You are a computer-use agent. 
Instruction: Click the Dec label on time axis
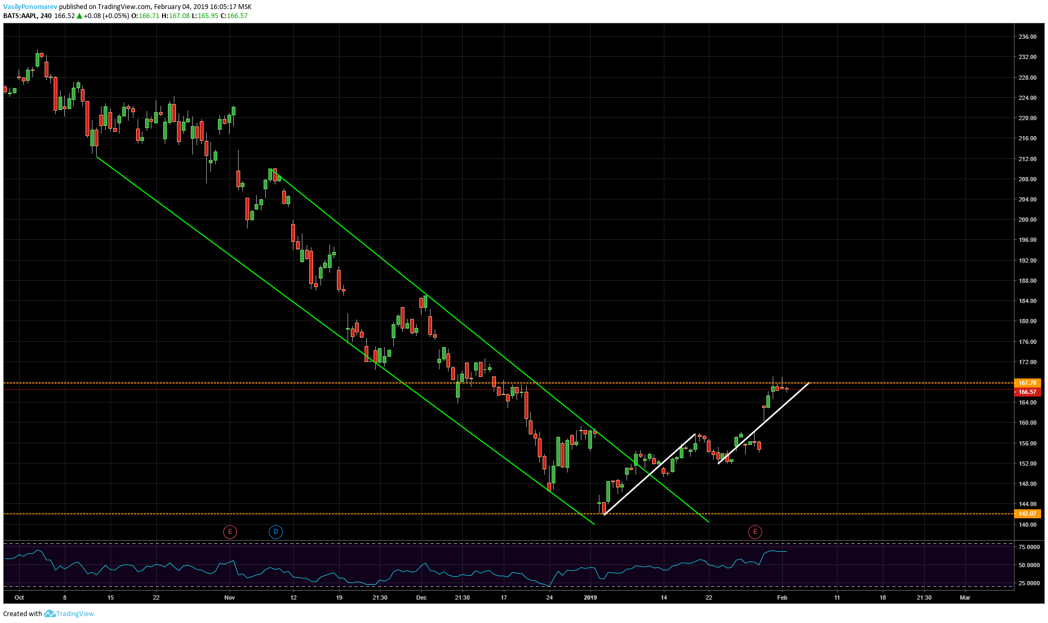(421, 597)
